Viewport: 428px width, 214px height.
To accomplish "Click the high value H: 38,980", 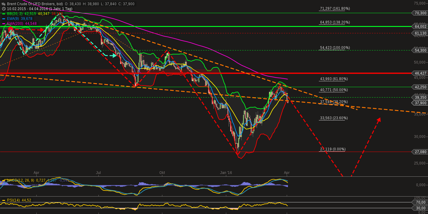I will click(91, 4).
